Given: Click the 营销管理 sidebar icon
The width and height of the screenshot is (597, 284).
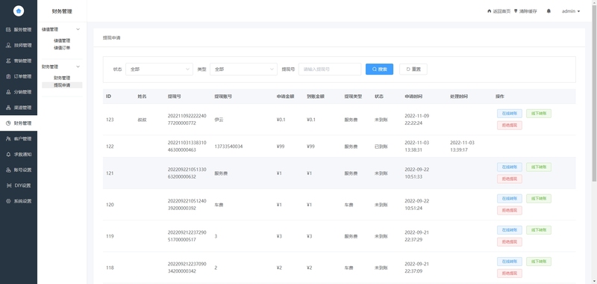Looking at the screenshot, I should [x=8, y=61].
